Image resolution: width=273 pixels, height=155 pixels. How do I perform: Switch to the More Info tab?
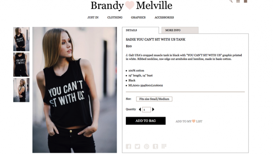point(180,30)
